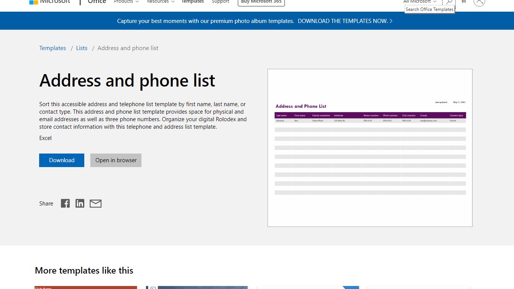
Task: Expand the Resources dropdown menu
Action: click(x=161, y=2)
